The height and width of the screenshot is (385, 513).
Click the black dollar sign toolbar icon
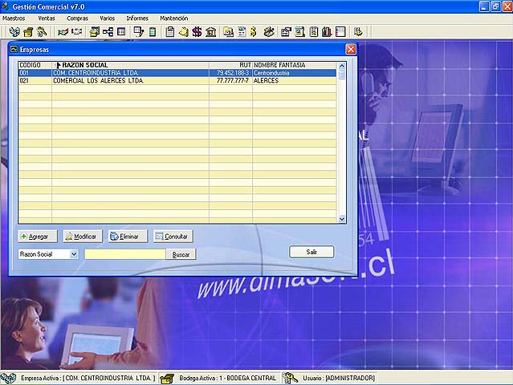point(197,32)
